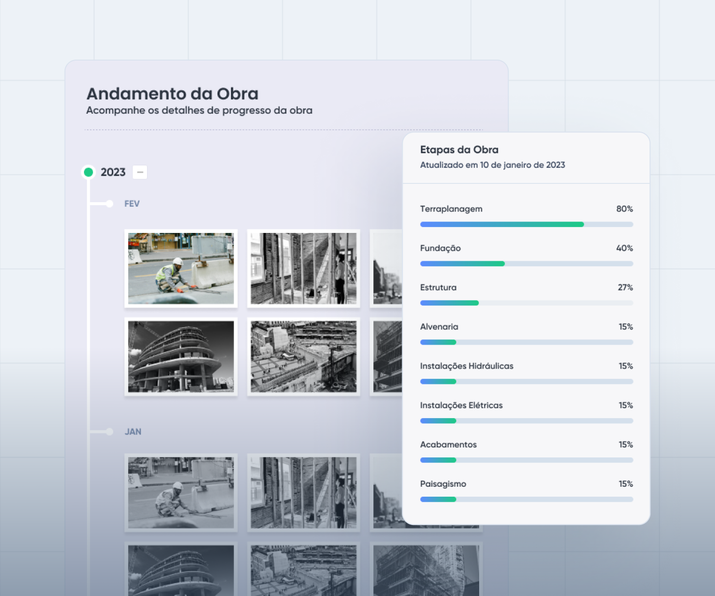Select the green 2023 timeline marker
This screenshot has width=715, height=596.
pos(88,172)
